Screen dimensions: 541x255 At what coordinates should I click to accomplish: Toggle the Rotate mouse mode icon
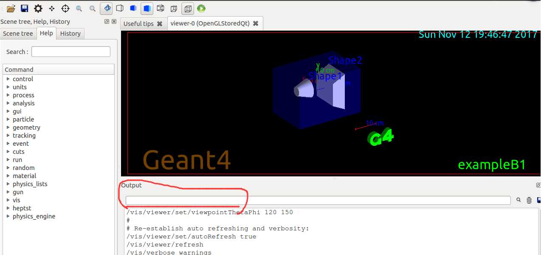[106, 8]
